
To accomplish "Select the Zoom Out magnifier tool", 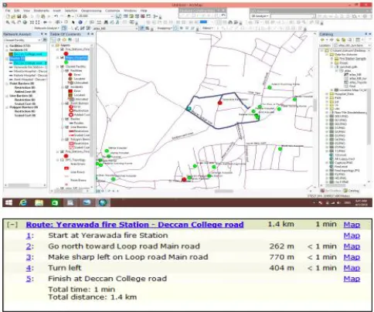I will click(13, 22).
